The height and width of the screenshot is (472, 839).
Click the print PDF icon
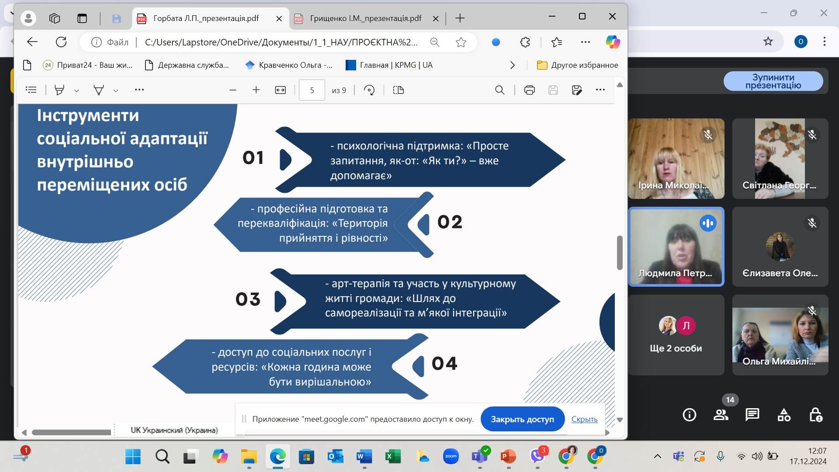(x=529, y=90)
